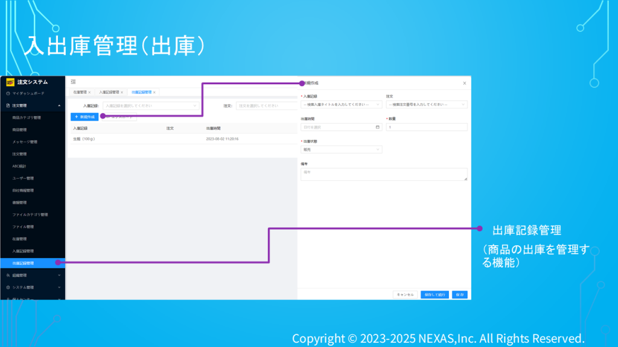Screen dimensions: 618x347
Task: Open 自社情報管理 menu item
Action: [23, 190]
